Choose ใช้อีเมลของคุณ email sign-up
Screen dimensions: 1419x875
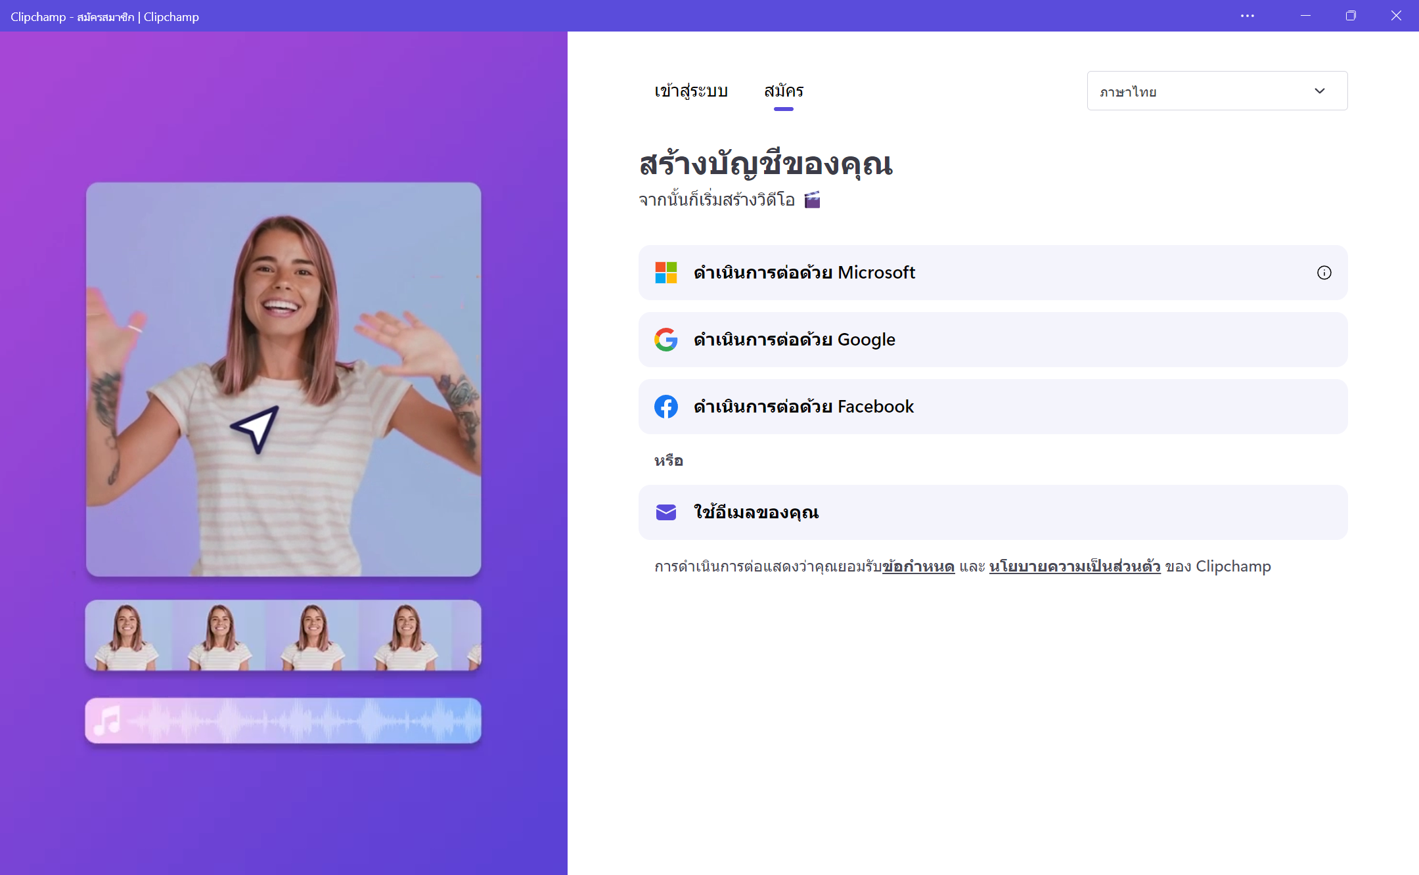[x=993, y=512]
